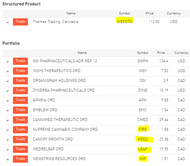Trade CANNIMED THERAPEUTIC ORD

click(x=20, y=120)
